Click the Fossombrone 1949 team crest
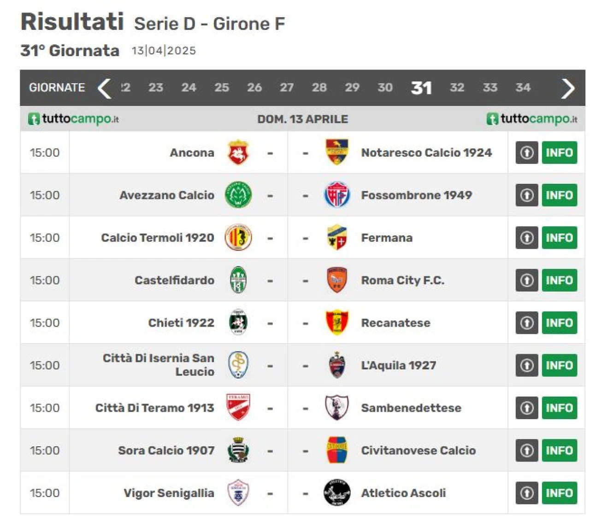 (337, 195)
